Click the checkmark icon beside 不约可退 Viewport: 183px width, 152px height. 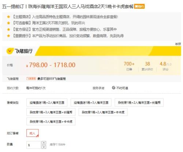(x=113, y=88)
